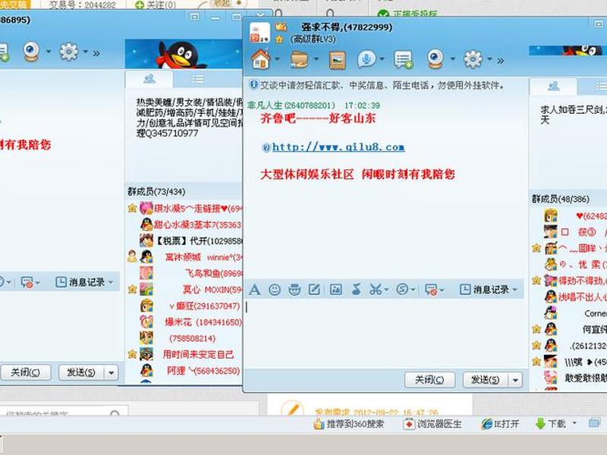Expand dropdown arrow next to microphone icon
This screenshot has width=607, height=455.
pyautogui.click(x=382, y=59)
